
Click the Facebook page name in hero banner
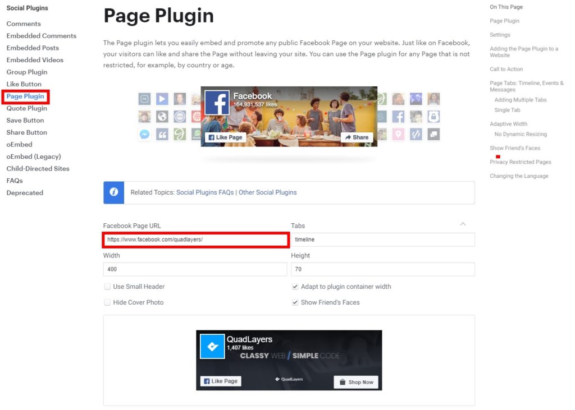click(x=253, y=96)
